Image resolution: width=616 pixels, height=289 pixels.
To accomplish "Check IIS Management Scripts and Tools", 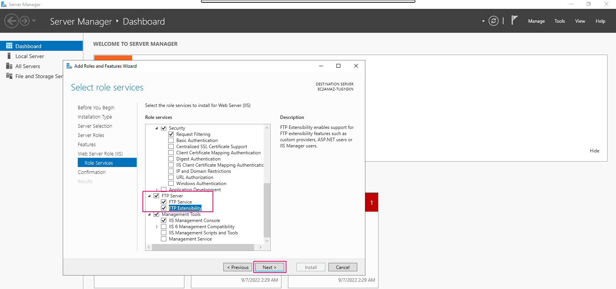I will pyautogui.click(x=164, y=233).
